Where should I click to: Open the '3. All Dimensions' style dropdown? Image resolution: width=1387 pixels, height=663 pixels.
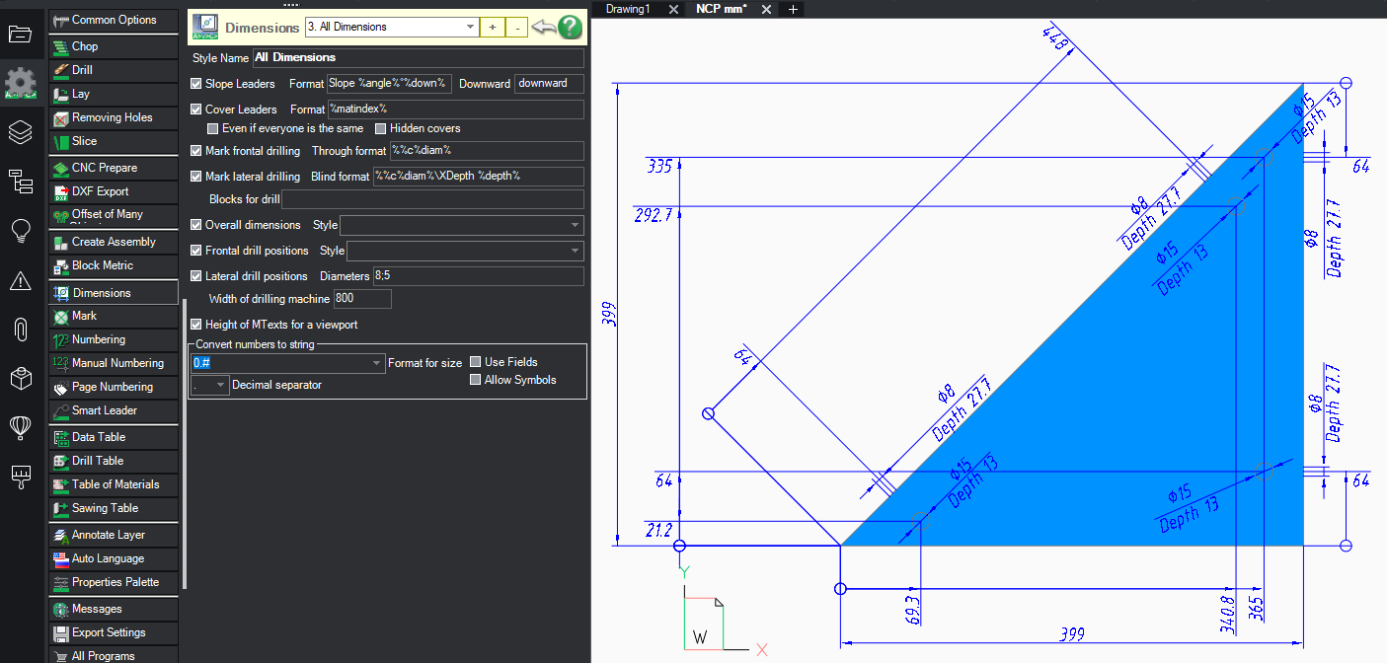391,27
